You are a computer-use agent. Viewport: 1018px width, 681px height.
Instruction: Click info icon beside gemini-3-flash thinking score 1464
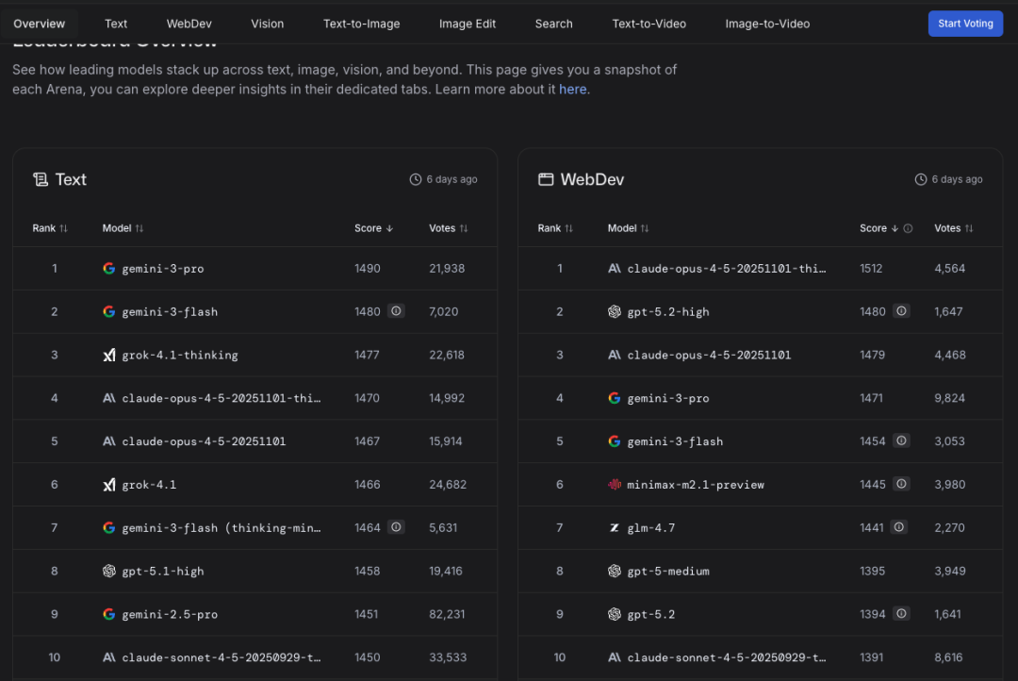(396, 527)
